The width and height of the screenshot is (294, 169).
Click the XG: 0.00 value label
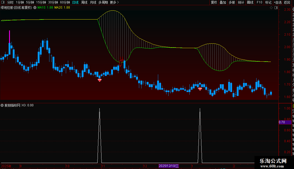coord(27,105)
